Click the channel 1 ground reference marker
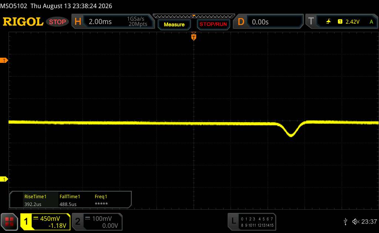This screenshot has width=379, height=233. pos(4,179)
